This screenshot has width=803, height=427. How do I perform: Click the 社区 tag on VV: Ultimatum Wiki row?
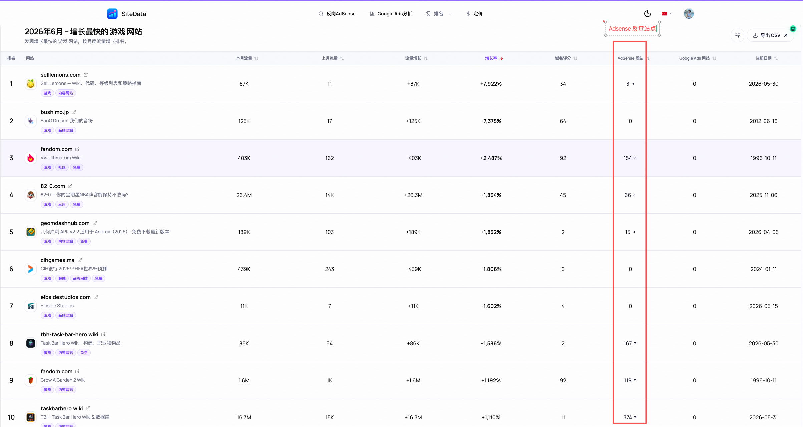pyautogui.click(x=62, y=167)
